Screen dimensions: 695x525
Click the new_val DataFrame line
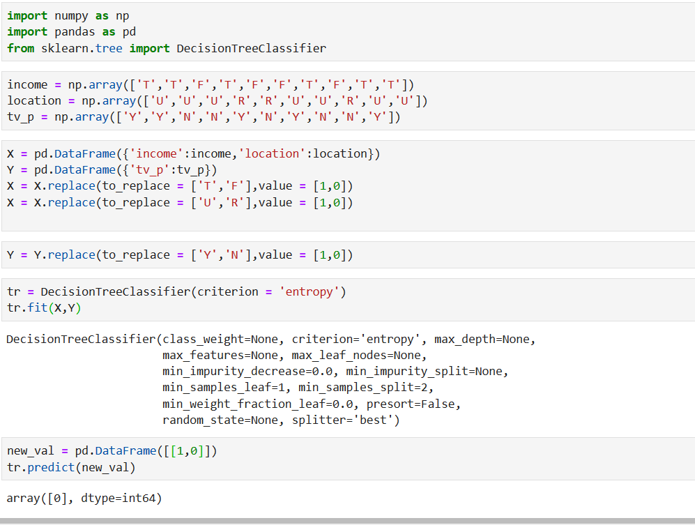112,451
